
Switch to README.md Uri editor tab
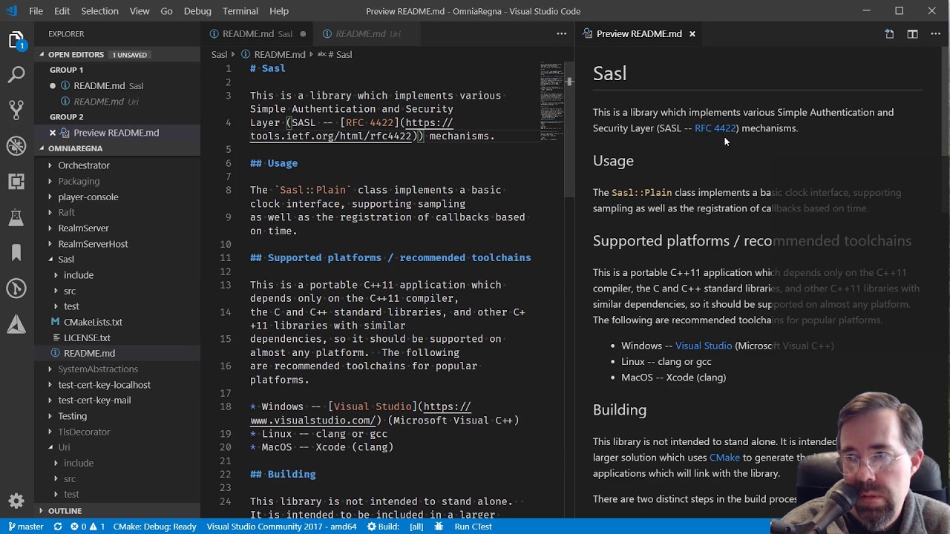coord(368,34)
